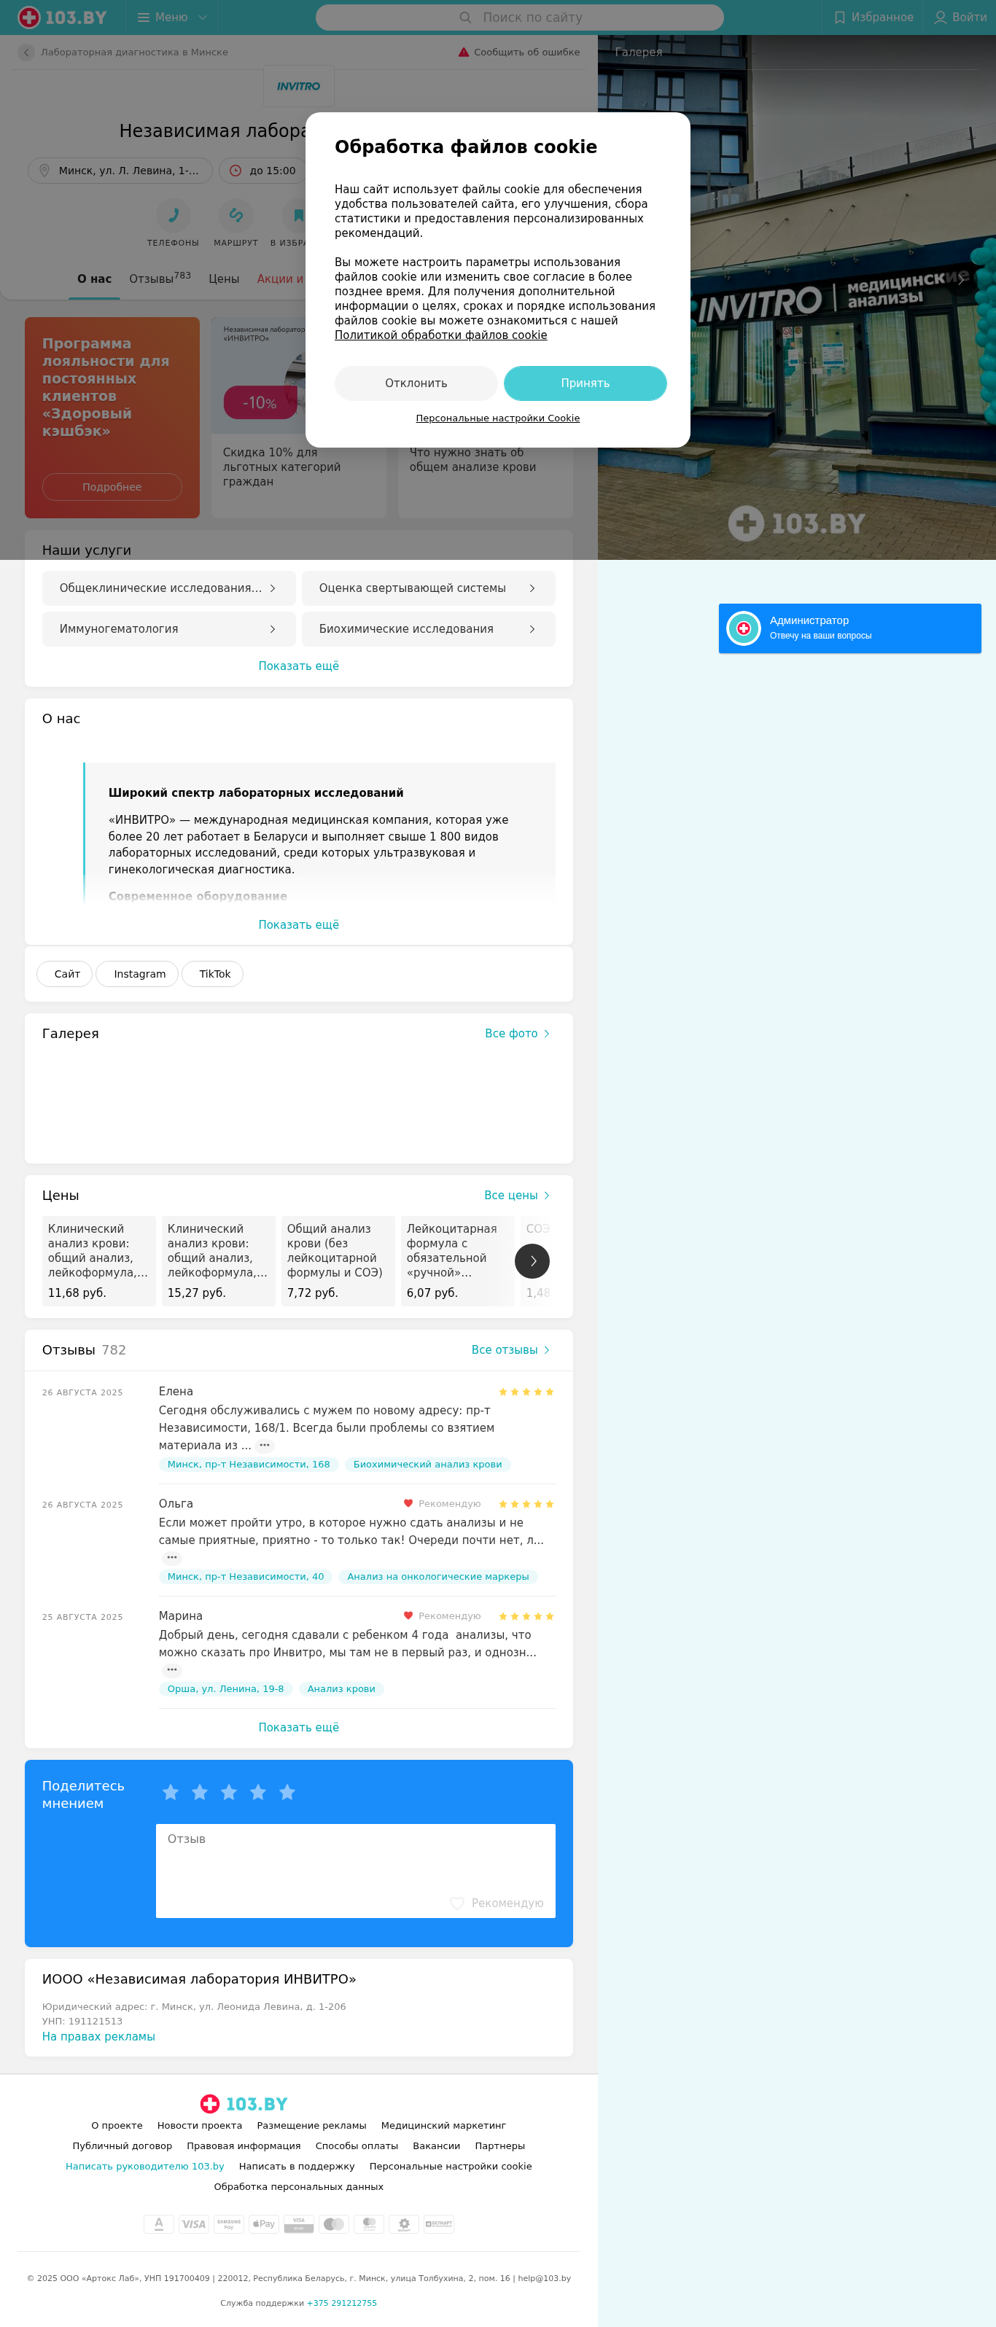Rate three stars in Поделитесь мнением
The height and width of the screenshot is (2327, 996).
(x=229, y=1792)
